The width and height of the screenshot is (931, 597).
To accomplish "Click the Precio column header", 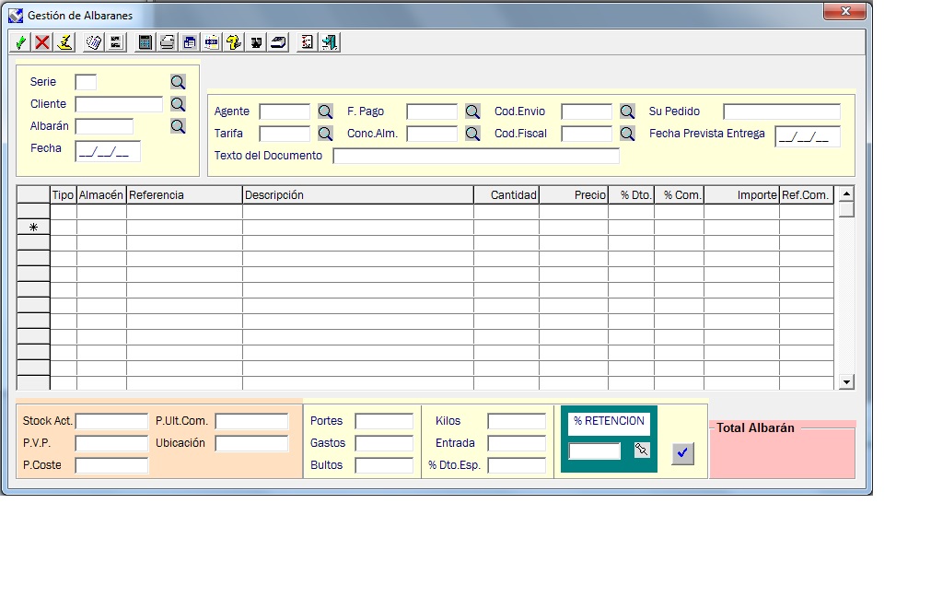I will point(574,194).
